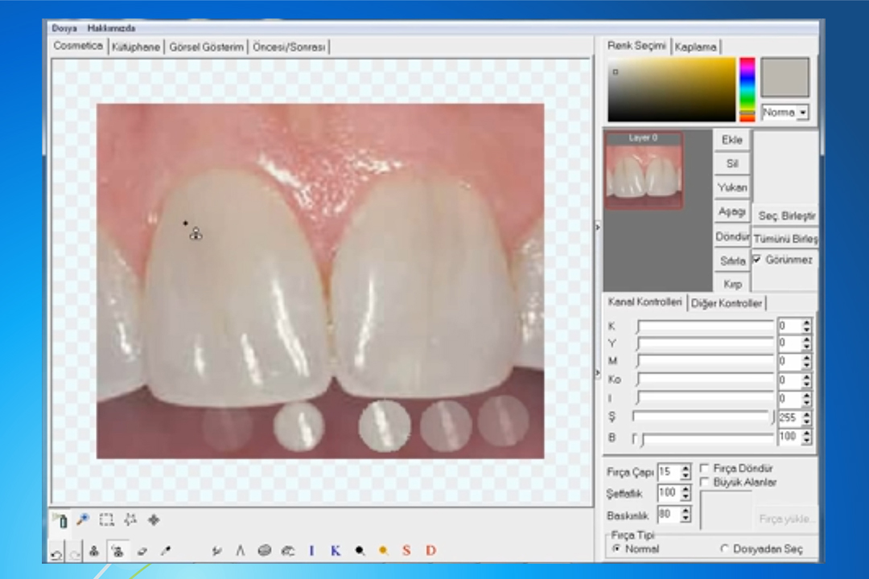Viewport: 869px width, 579px height.
Task: Increase Fırça Çapı with the up arrow
Action: coord(686,468)
